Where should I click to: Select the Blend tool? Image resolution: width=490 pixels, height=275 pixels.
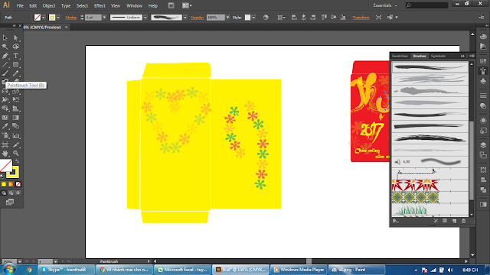pyautogui.click(x=15, y=126)
